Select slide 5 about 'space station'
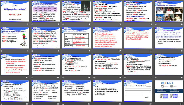Image resolution: width=184 pixels, height=105 pixels. [138, 11]
